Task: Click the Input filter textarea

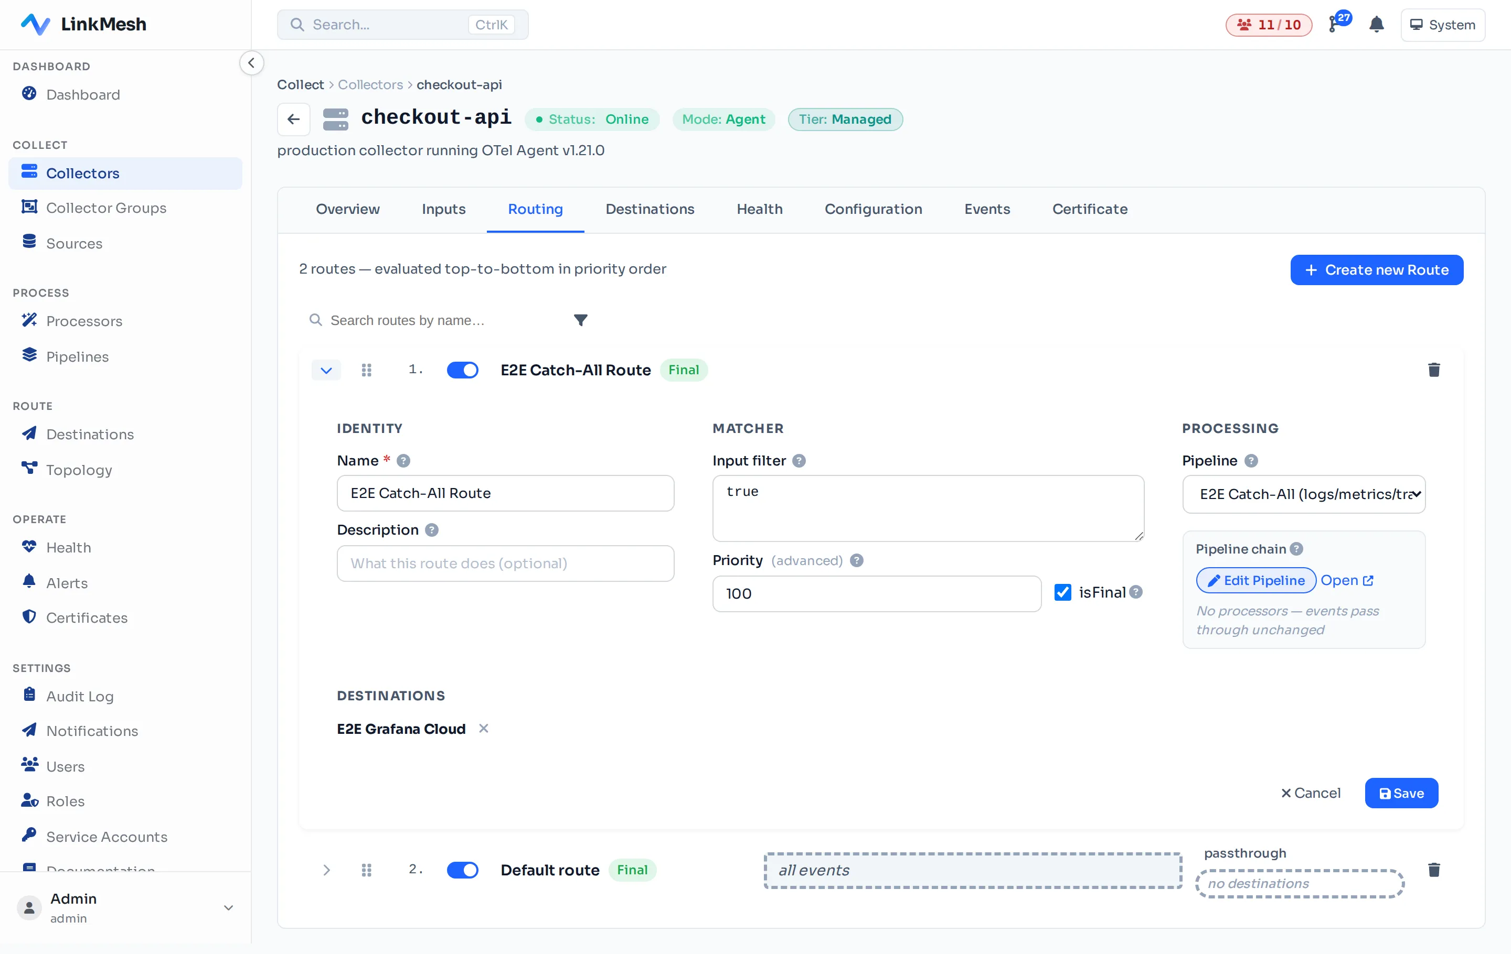Action: (928, 508)
